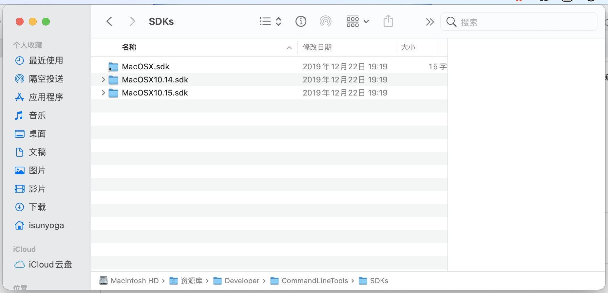The image size is (608, 293).
Task: Click the MacOSX10.15.sdk modified date
Action: [x=345, y=93]
